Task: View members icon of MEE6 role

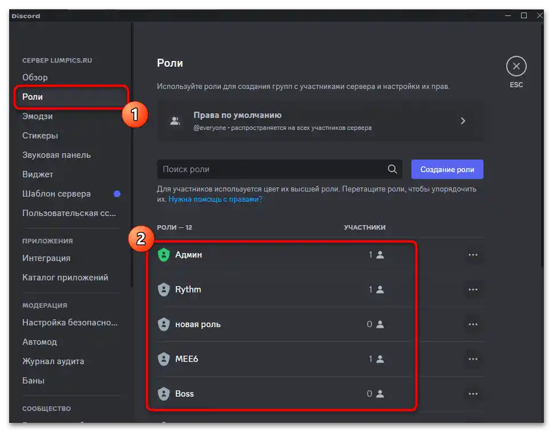Action: pyautogui.click(x=380, y=359)
